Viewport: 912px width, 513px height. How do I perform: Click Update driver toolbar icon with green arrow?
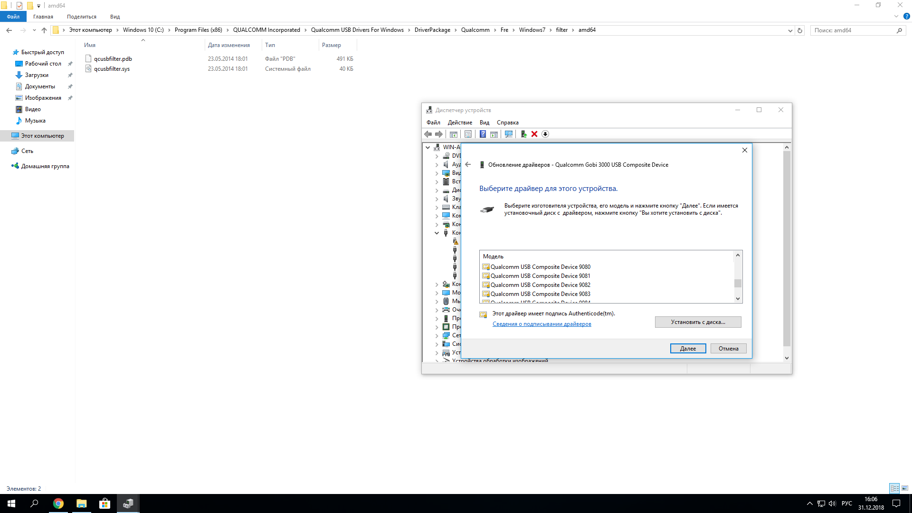pos(523,134)
